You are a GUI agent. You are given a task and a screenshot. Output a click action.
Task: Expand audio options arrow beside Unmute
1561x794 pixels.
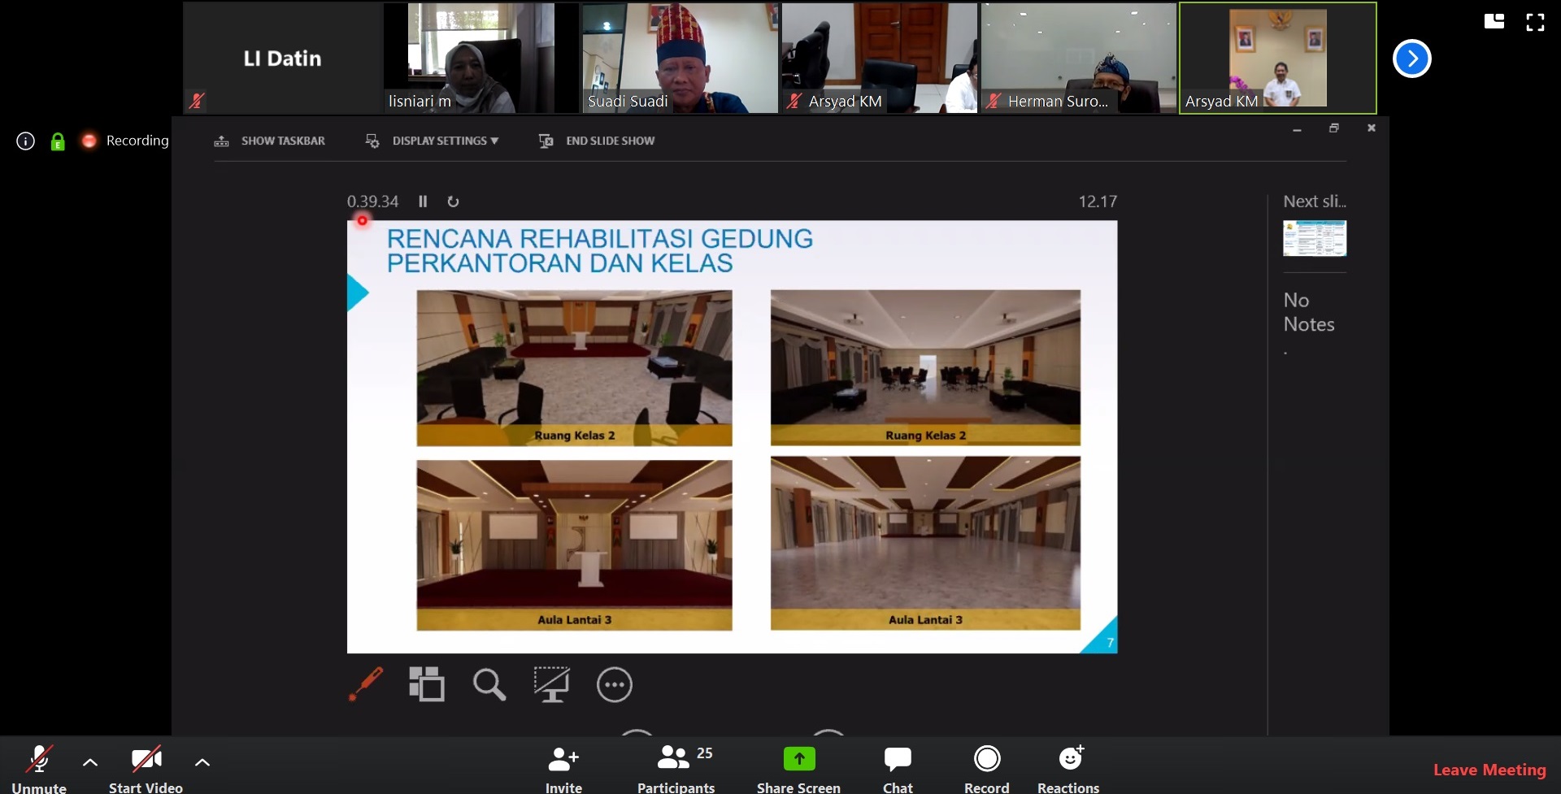pyautogui.click(x=90, y=762)
